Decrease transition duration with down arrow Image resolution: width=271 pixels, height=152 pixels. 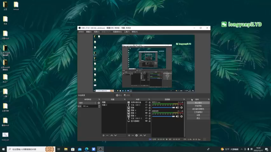click(x=99, y=107)
